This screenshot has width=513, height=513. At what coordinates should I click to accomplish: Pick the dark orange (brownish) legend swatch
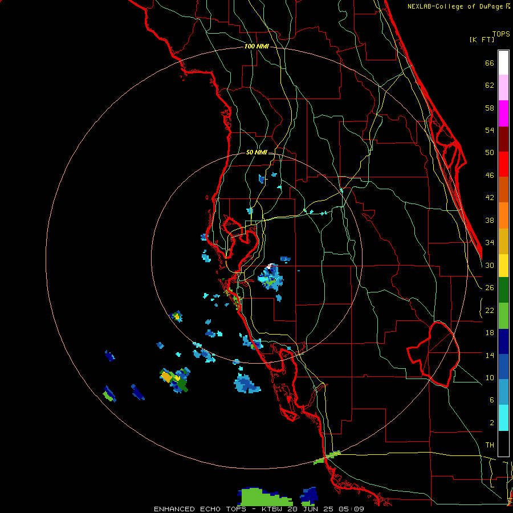pos(503,190)
